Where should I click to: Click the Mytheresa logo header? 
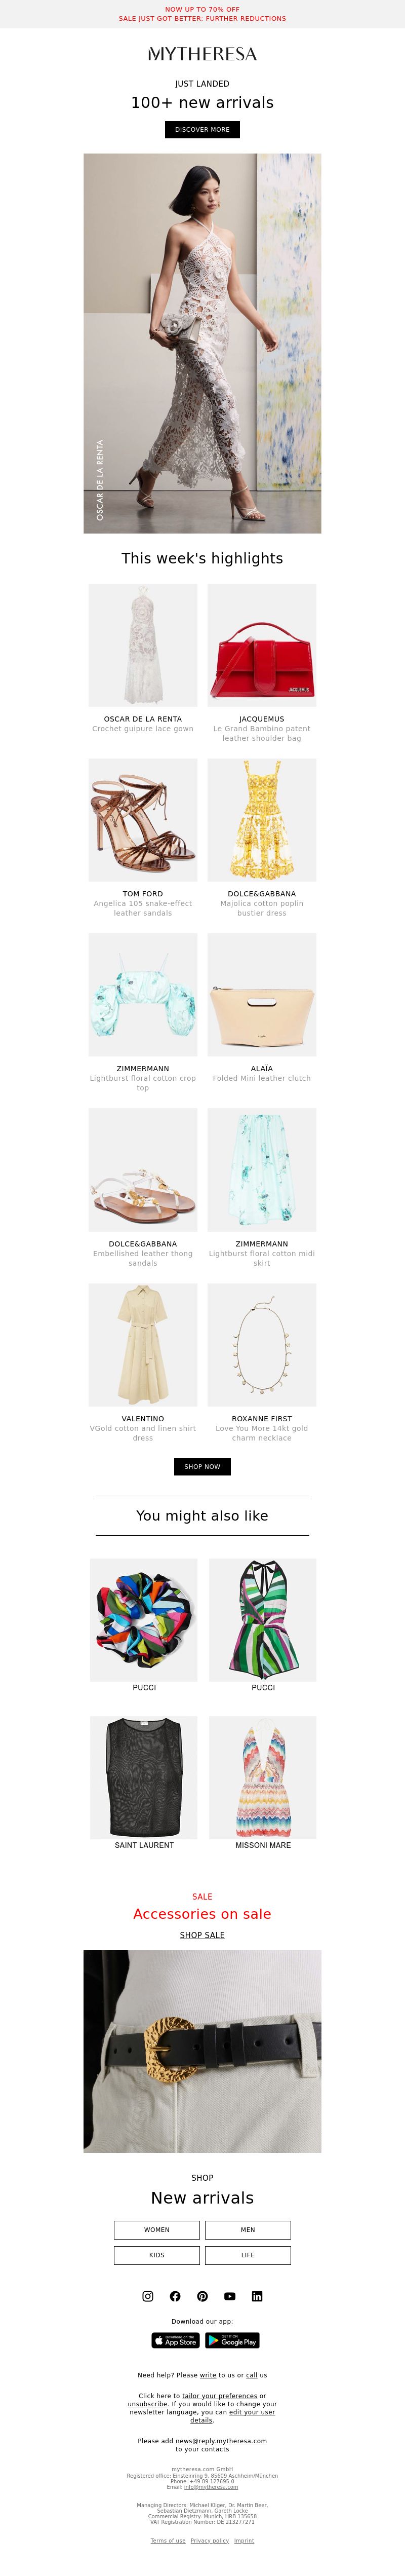click(x=202, y=54)
